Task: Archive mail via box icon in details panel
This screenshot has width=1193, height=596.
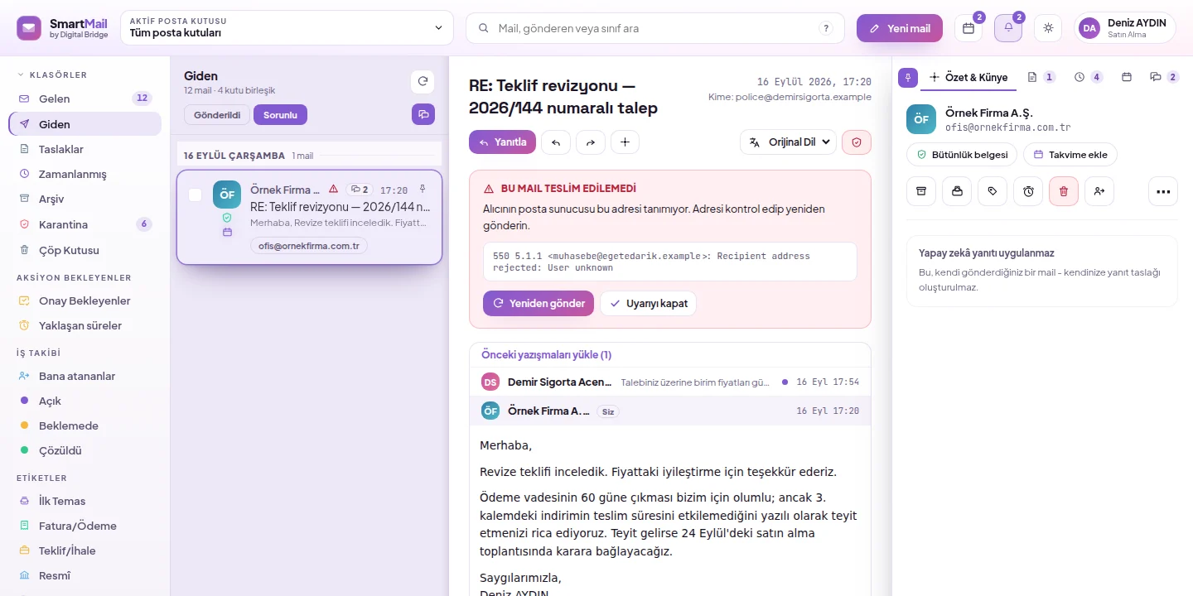Action: coord(921,191)
